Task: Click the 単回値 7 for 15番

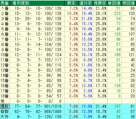Action: click(x=119, y=80)
